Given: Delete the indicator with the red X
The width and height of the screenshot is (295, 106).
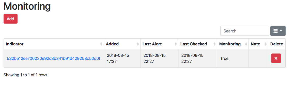Looking at the screenshot, I should point(276,58).
